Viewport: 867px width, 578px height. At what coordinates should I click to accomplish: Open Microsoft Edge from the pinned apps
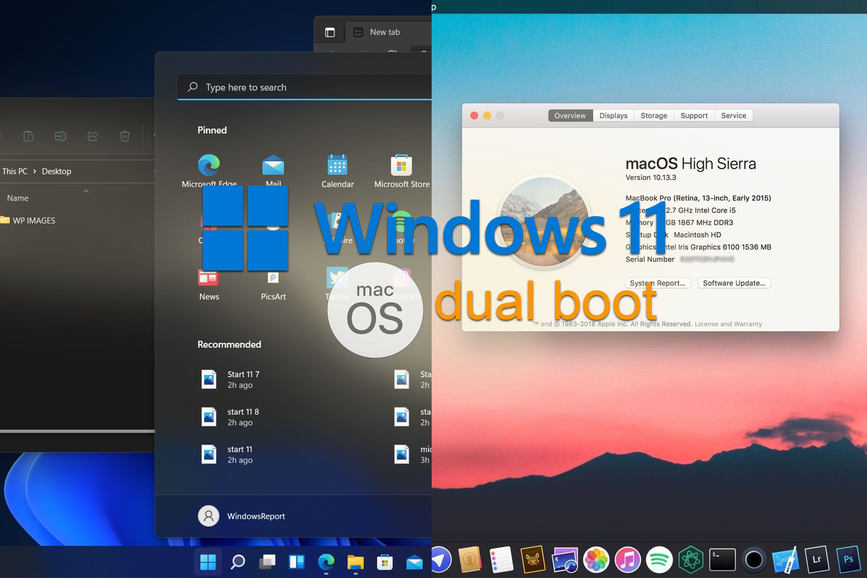point(209,171)
